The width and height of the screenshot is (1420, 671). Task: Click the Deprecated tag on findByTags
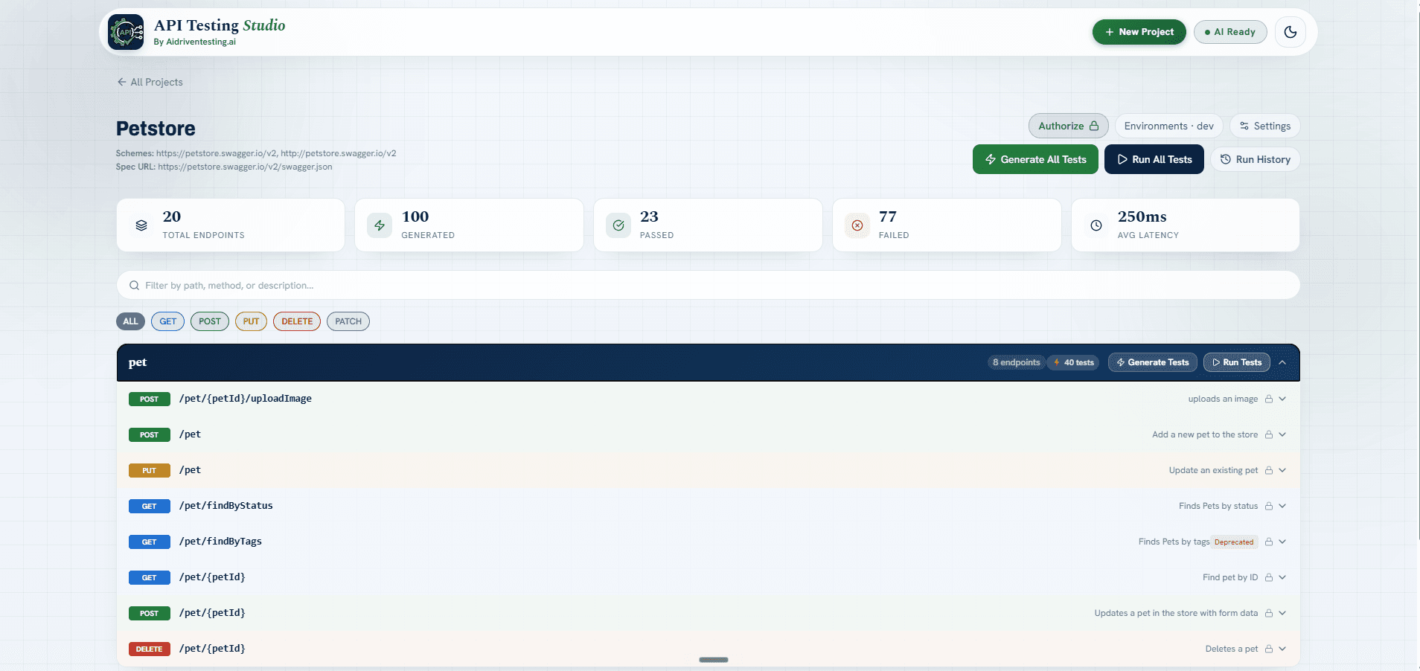pos(1234,542)
